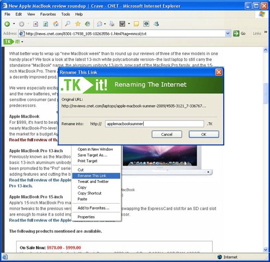The image size is (270, 262).
Task: Open the Mail dropdown arrow
Action: pyautogui.click(x=105, y=23)
